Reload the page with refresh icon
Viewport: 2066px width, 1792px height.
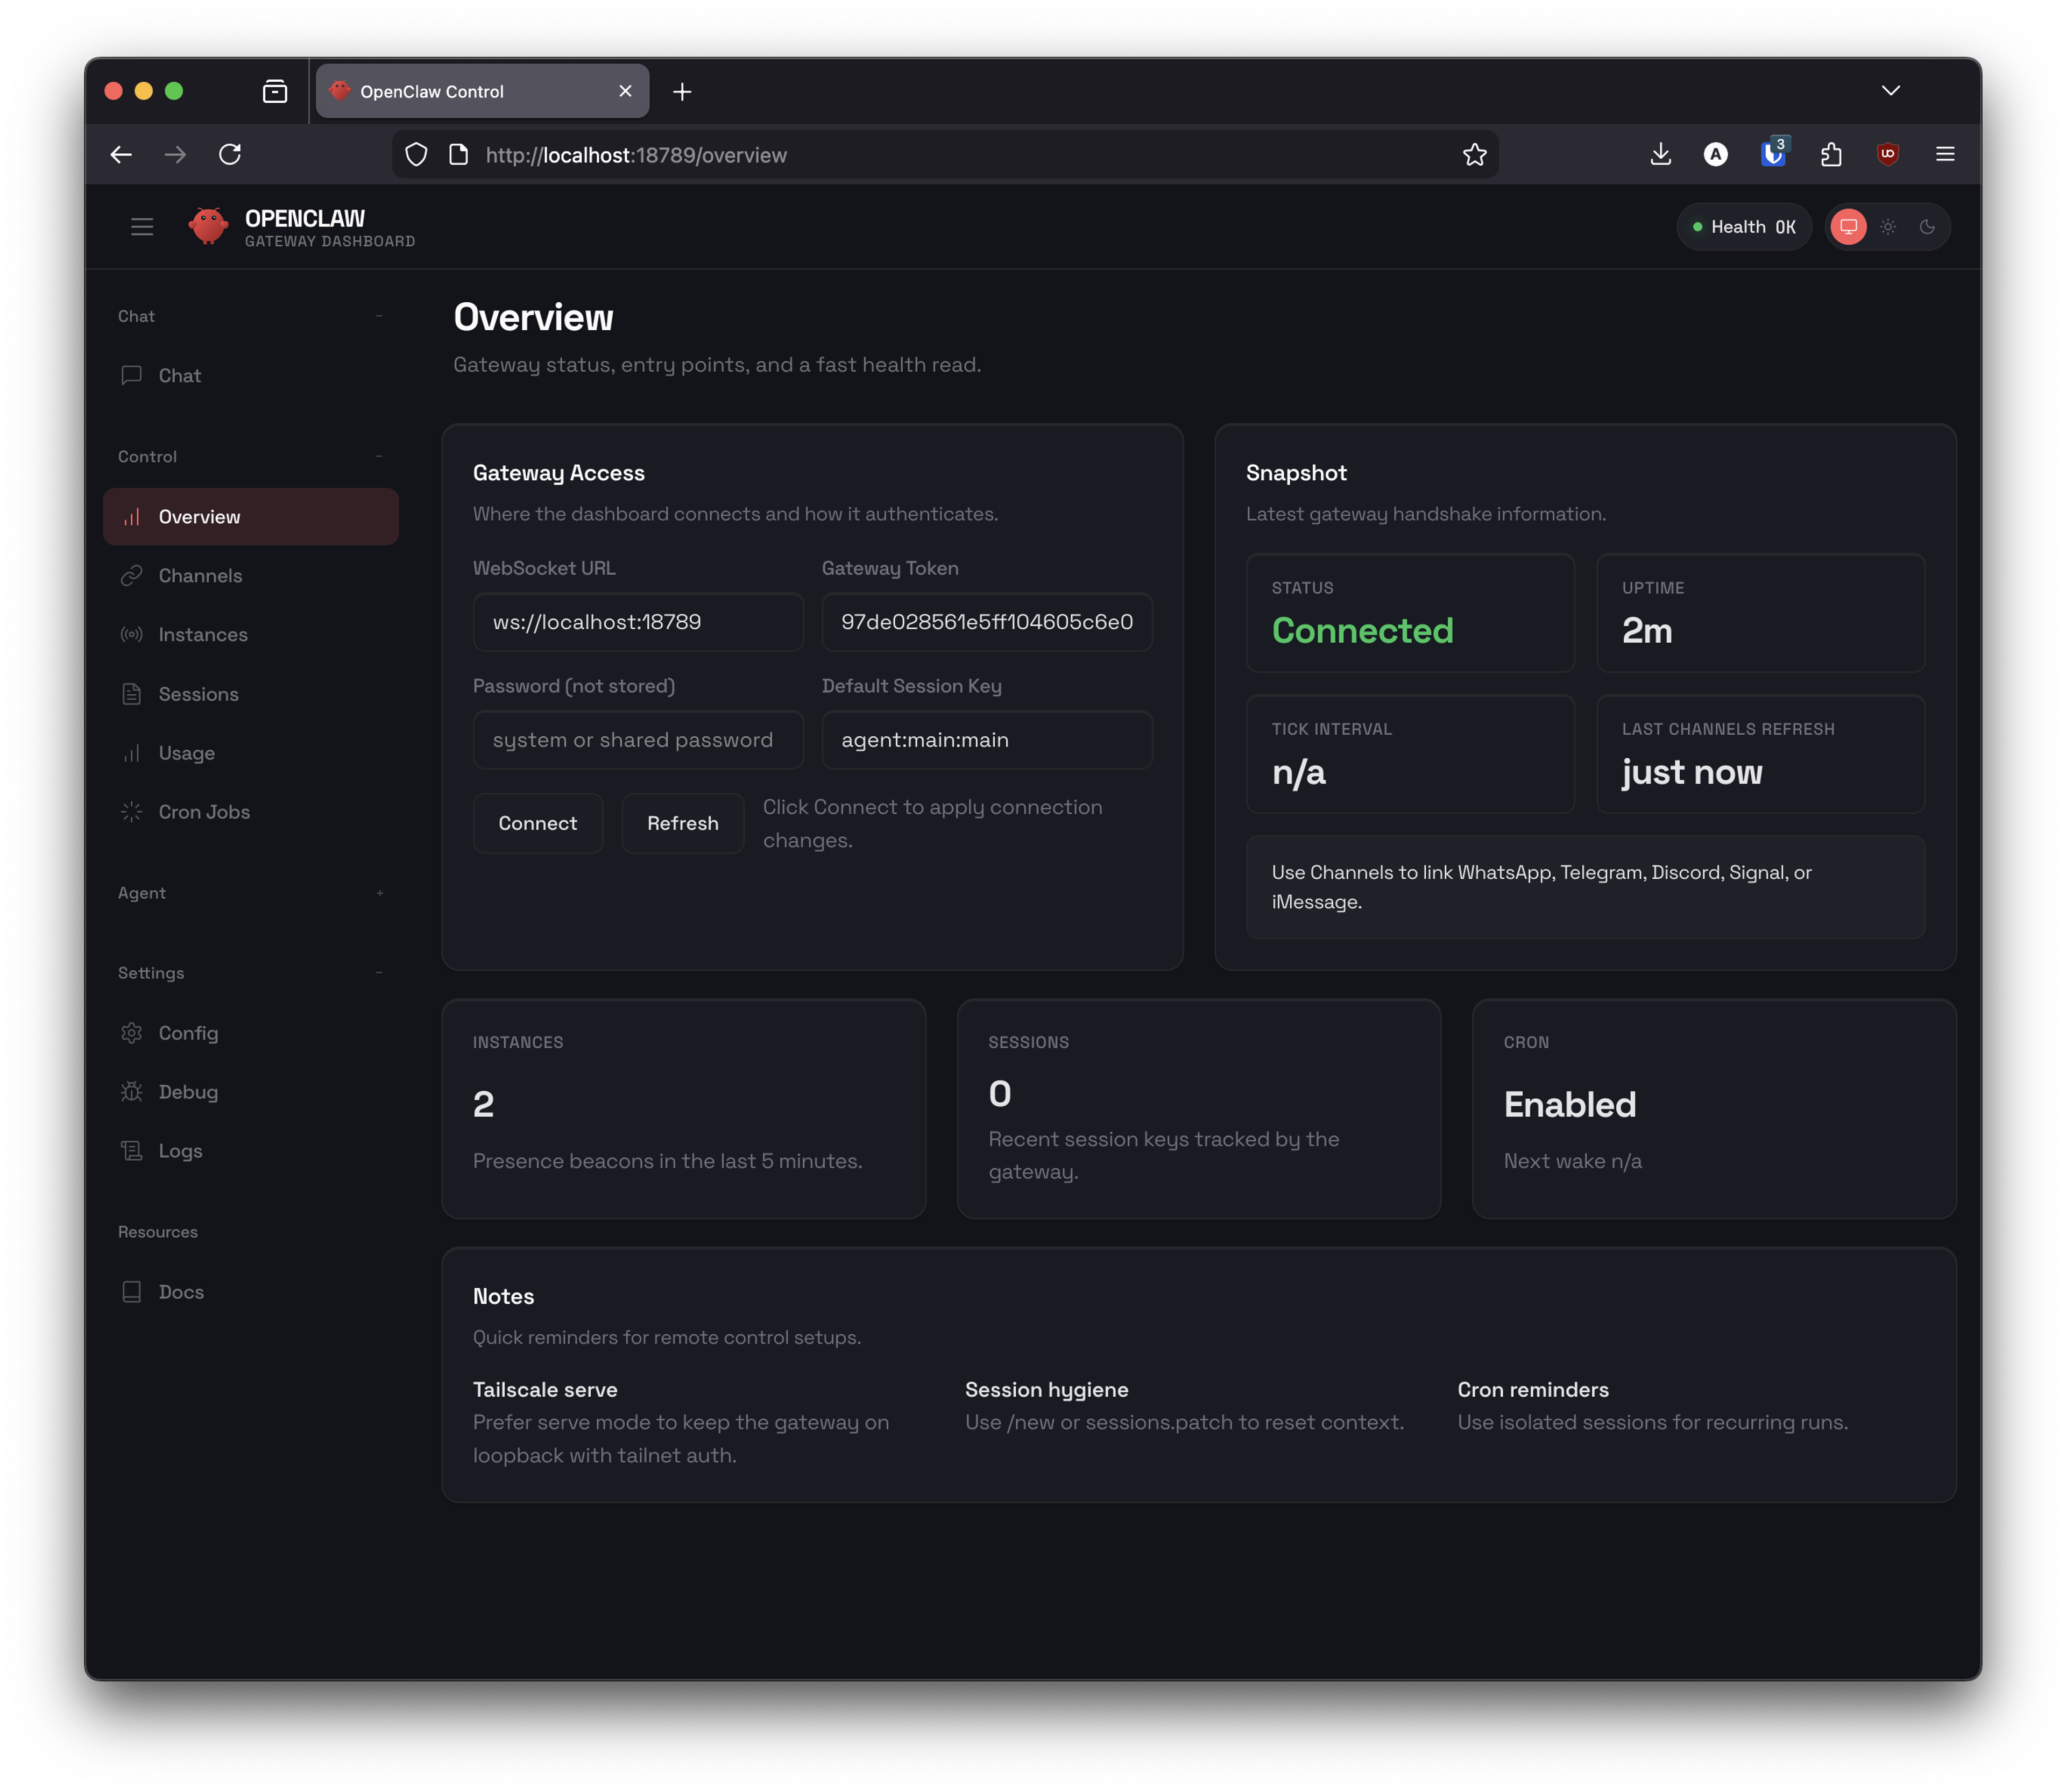[230, 154]
